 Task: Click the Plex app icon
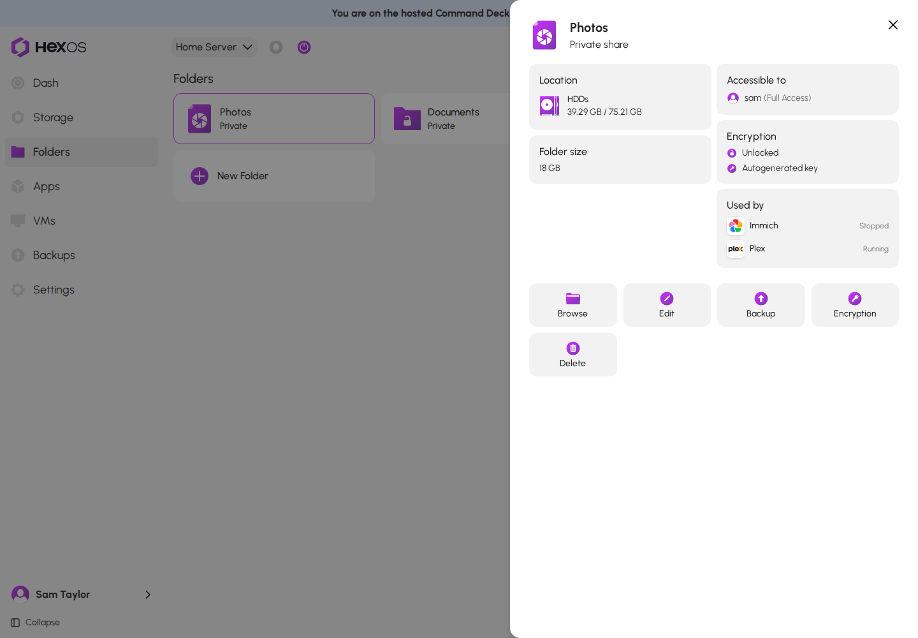pos(736,249)
